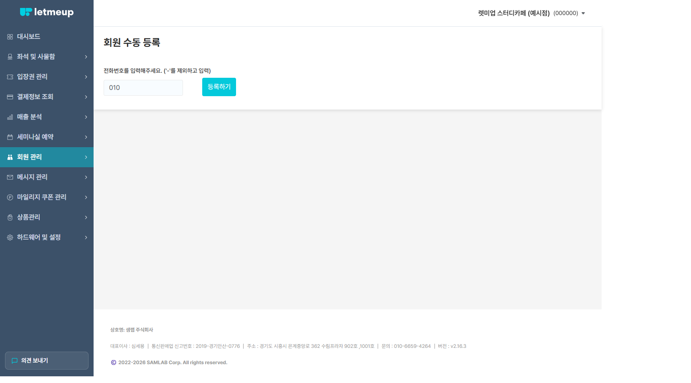Click the (000000) store code text
Screen dimensions: 691x383
566,13
